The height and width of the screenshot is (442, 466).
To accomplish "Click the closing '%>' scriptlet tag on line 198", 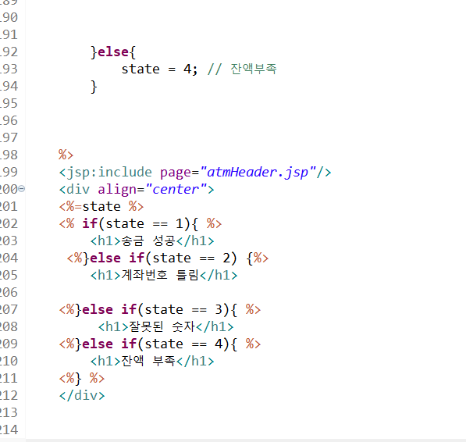I will click(x=66, y=155).
